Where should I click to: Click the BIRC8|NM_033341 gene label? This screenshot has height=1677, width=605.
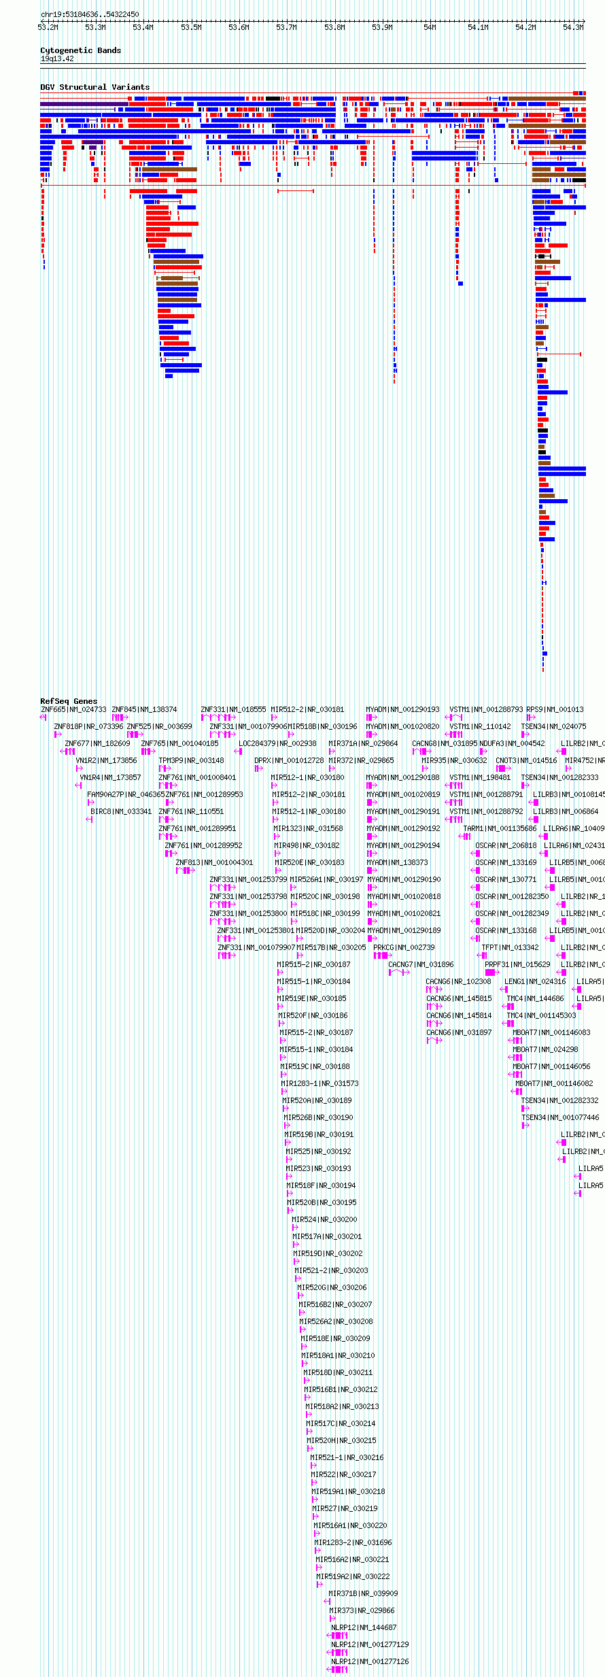[x=121, y=811]
